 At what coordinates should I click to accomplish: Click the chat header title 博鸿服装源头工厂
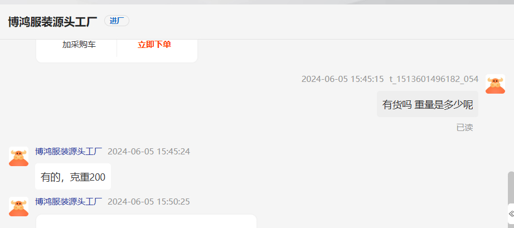click(52, 22)
